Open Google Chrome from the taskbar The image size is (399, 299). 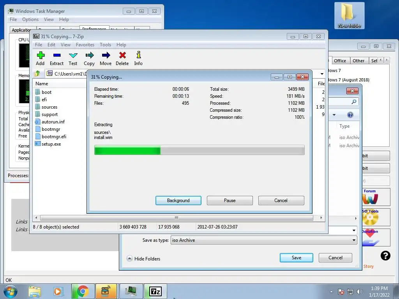click(x=83, y=291)
